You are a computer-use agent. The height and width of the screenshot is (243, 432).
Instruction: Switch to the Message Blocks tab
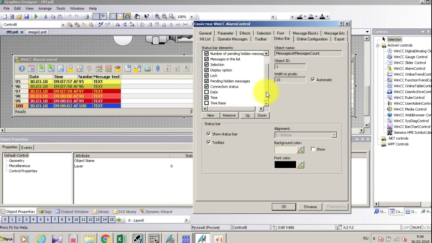[x=305, y=33]
